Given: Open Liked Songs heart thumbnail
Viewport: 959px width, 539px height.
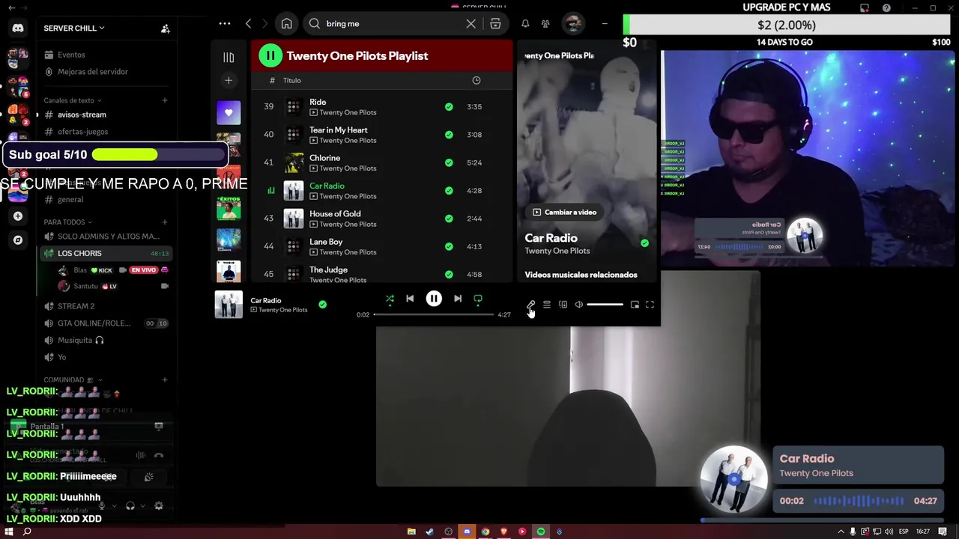Looking at the screenshot, I should [x=229, y=112].
